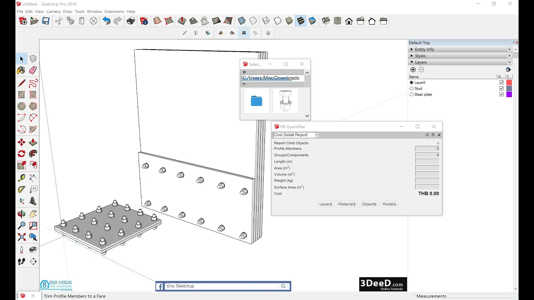Select the Rectangle drawing tool
Image resolution: width=534 pixels, height=300 pixels.
pyautogui.click(x=22, y=95)
